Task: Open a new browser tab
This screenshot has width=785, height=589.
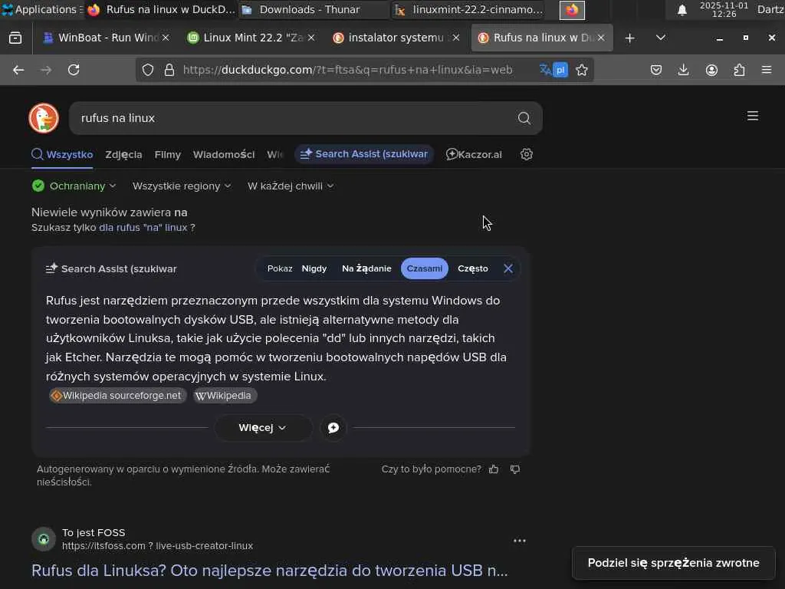Action: point(630,38)
